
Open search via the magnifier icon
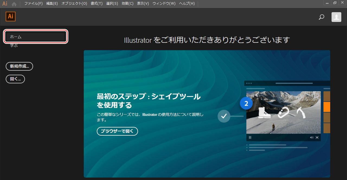click(x=322, y=17)
